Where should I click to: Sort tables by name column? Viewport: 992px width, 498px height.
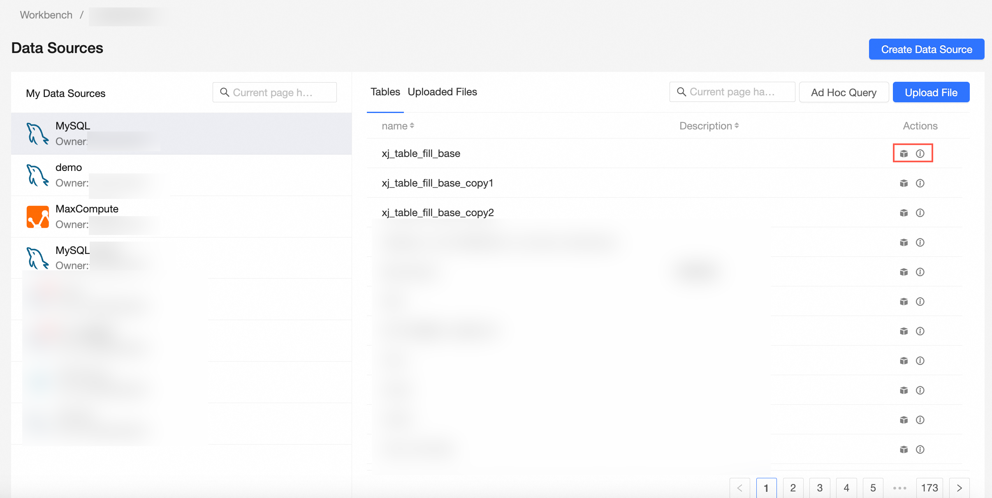(x=398, y=126)
